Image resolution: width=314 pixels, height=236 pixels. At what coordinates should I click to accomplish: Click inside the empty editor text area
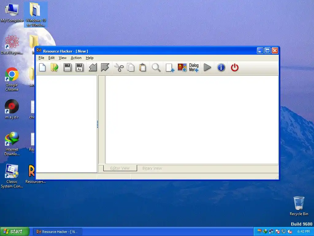[x=192, y=120]
